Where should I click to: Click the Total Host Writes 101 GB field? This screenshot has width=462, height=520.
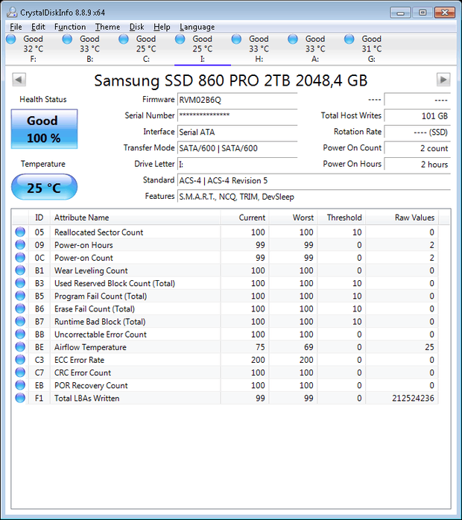pos(417,115)
